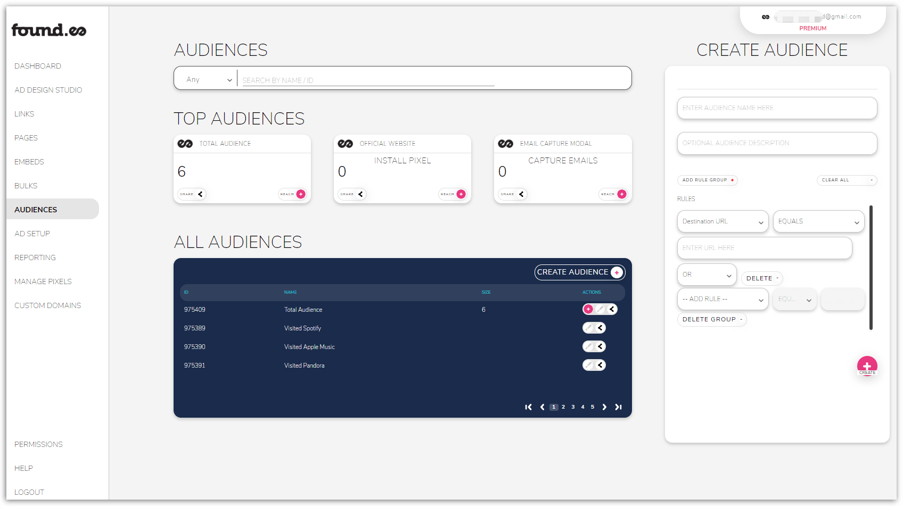Open CUSTOM DOMAINS in sidebar
The height and width of the screenshot is (506, 903).
(x=48, y=305)
